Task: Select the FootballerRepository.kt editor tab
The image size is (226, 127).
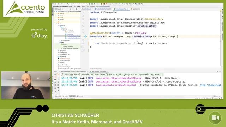Action: click(121, 9)
